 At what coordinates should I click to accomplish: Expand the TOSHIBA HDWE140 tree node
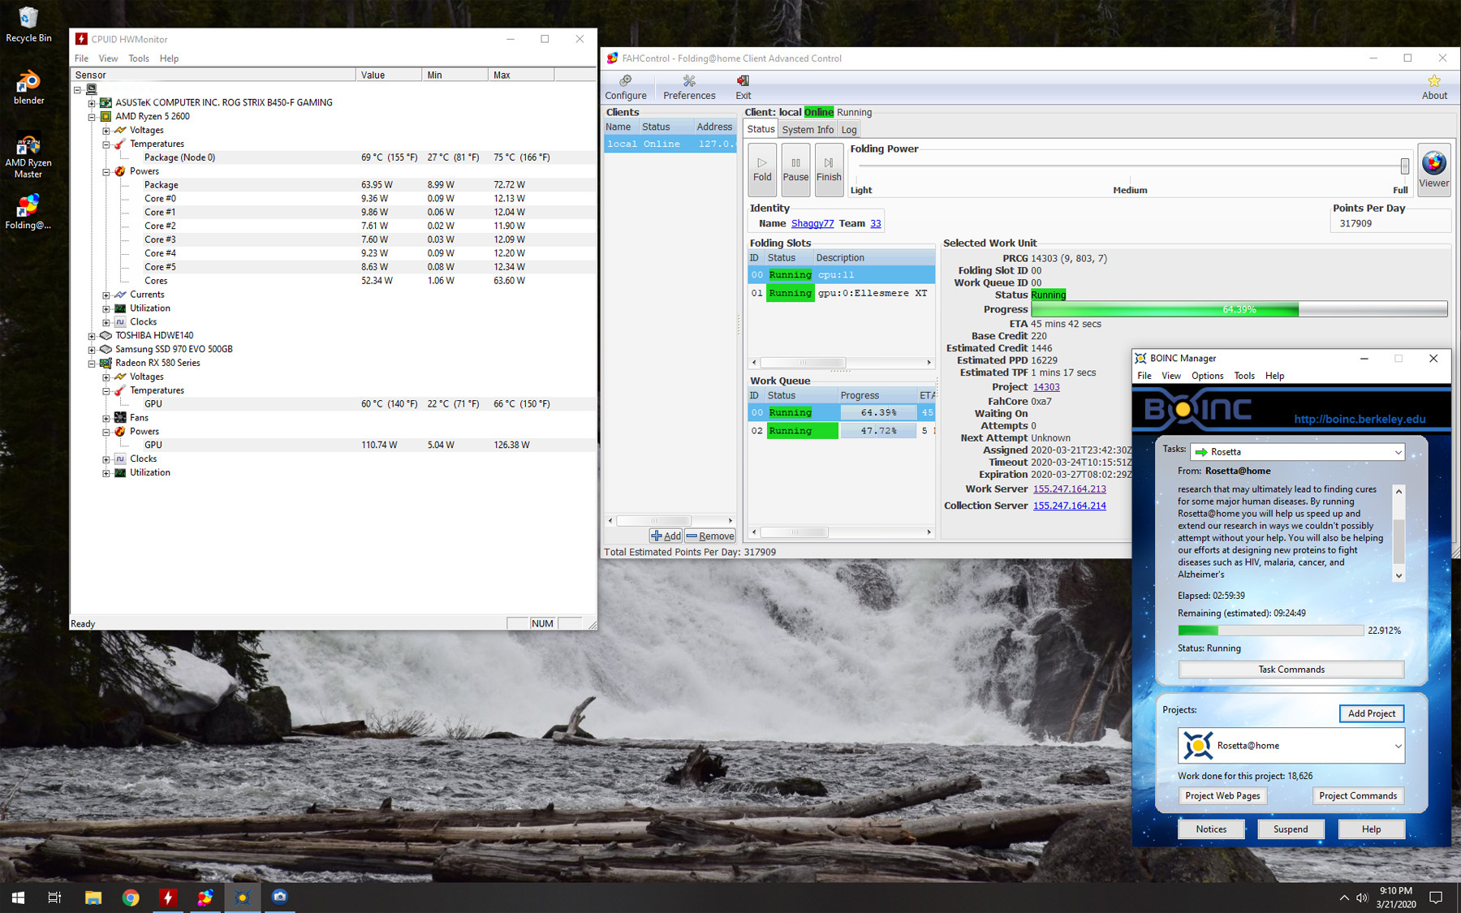point(92,336)
